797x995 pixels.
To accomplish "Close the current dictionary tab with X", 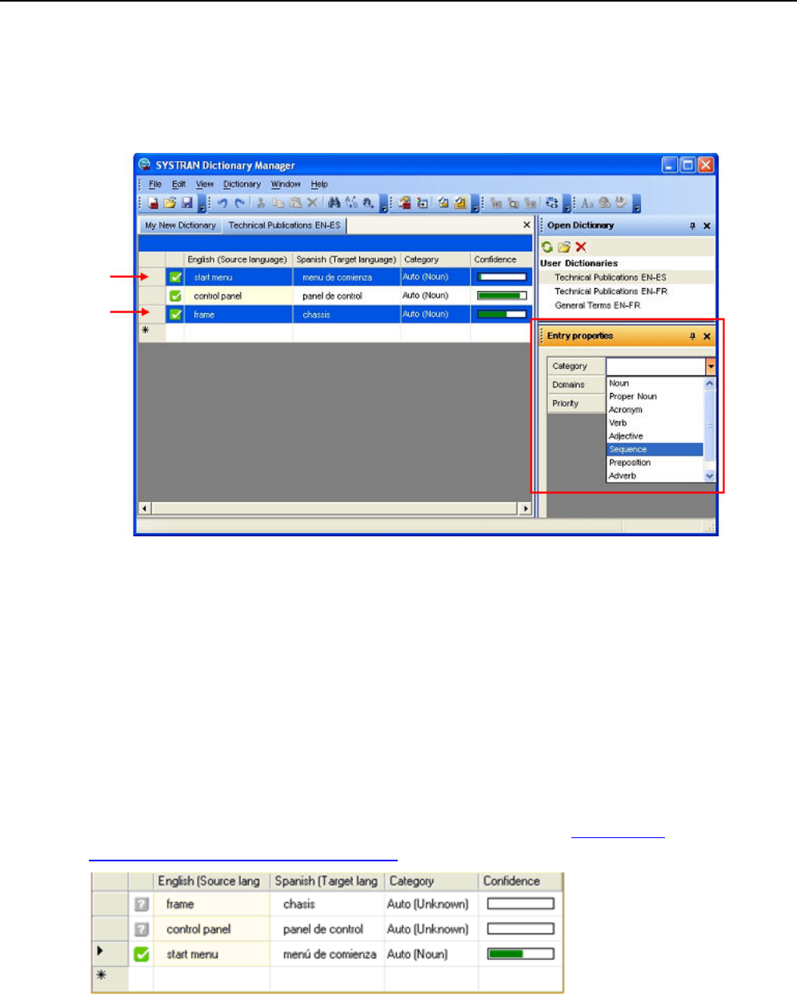I will point(527,225).
